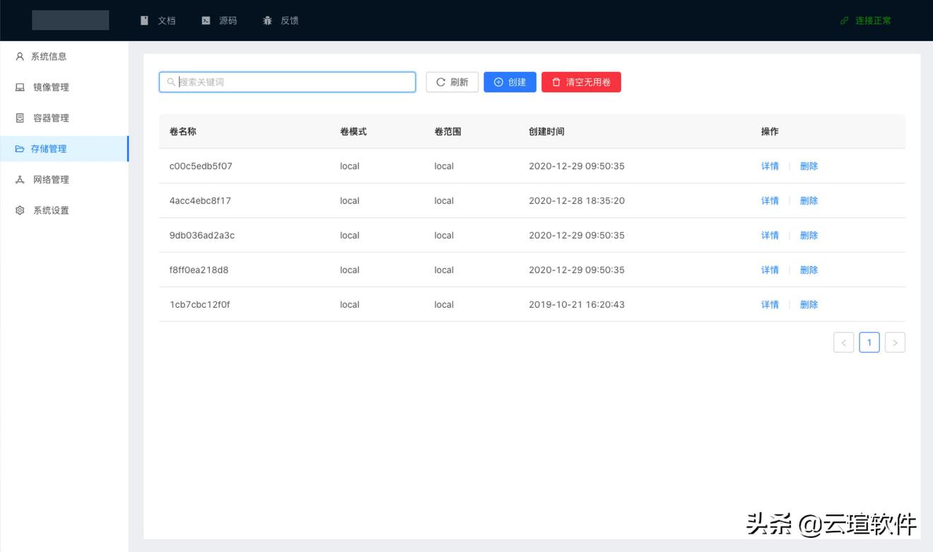Click the magnifier icon in the search box
The width and height of the screenshot is (933, 552).
(170, 82)
